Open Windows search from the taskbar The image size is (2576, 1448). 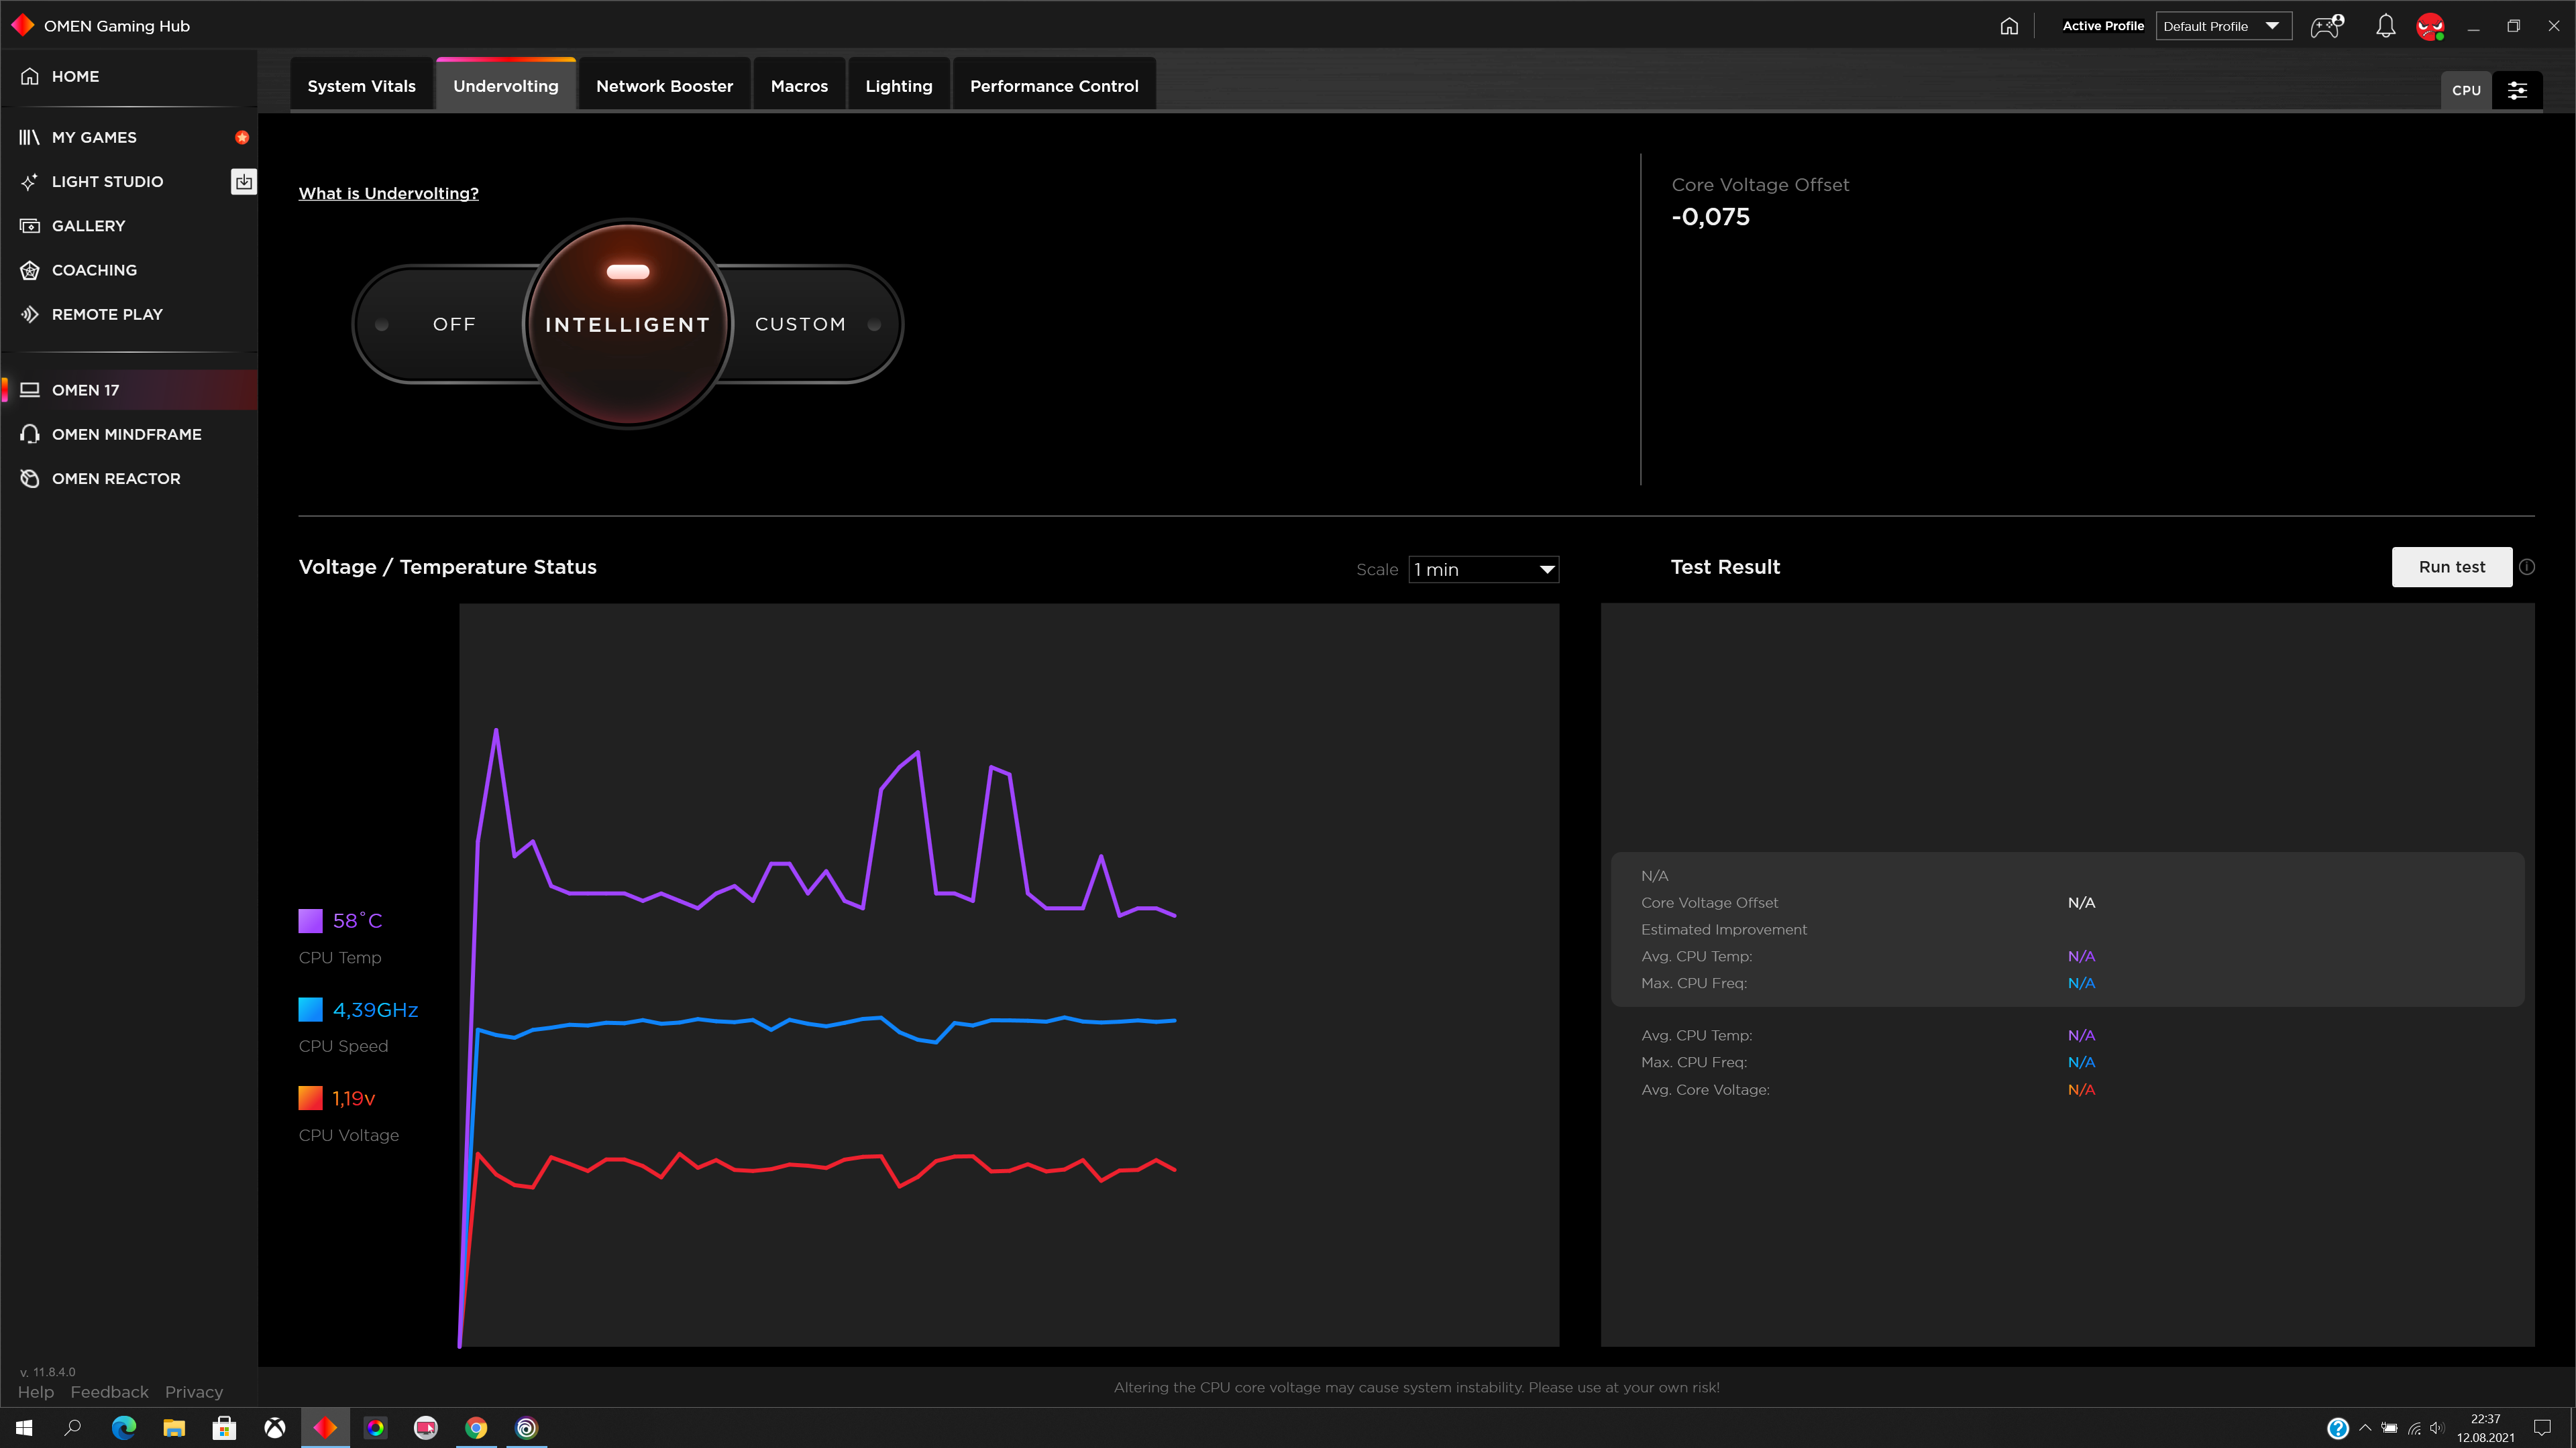(73, 1428)
